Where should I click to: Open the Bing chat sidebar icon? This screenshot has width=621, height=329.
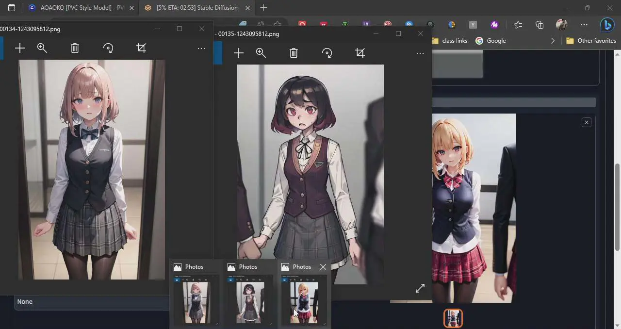point(607,25)
